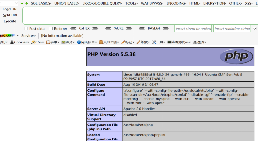Open the ENCRYPTION menu

point(215,3)
